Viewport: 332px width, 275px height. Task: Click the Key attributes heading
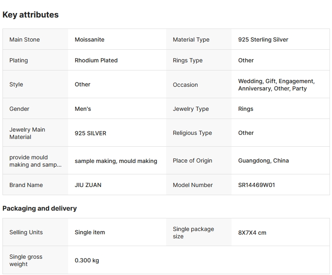pos(31,15)
